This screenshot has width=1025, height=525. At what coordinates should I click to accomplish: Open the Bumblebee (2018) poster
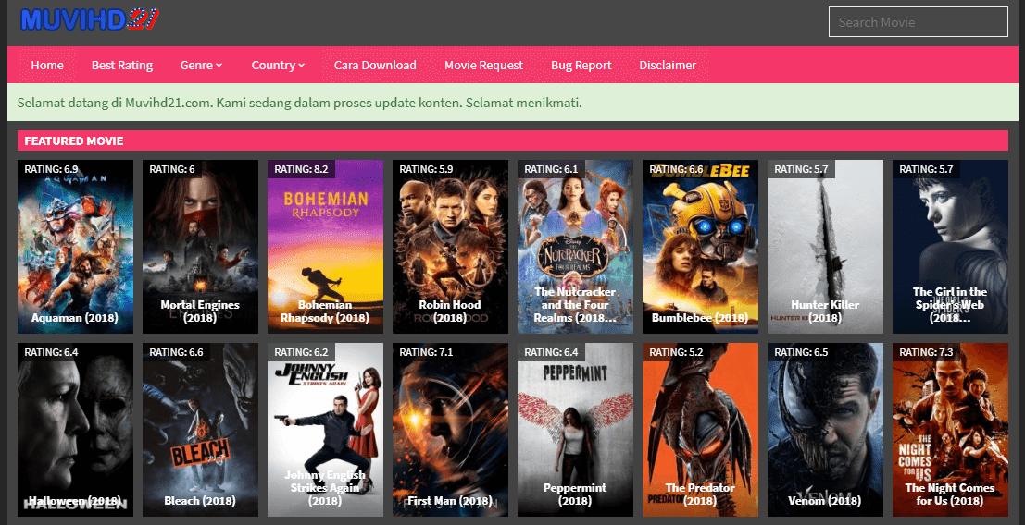click(699, 247)
